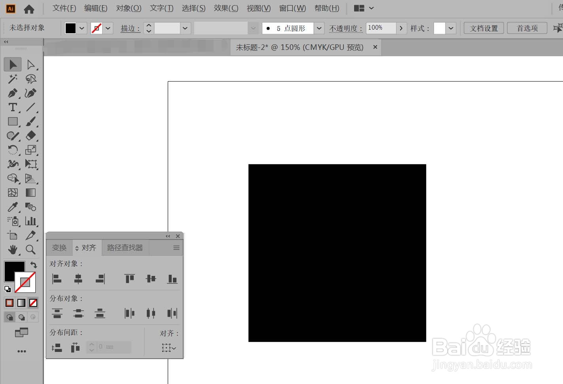Set paint mode to None
The image size is (563, 384).
[x=33, y=303]
